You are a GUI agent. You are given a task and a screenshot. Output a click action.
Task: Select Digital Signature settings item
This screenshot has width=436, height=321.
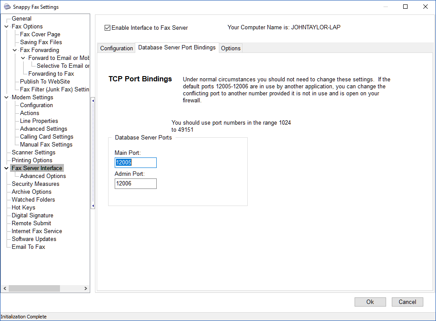32,216
